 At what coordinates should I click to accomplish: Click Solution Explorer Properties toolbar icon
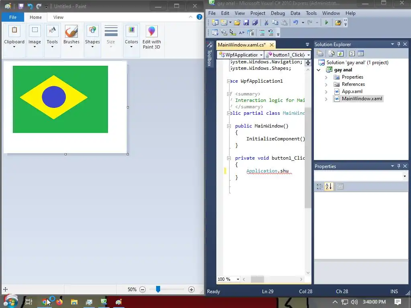pos(320,54)
